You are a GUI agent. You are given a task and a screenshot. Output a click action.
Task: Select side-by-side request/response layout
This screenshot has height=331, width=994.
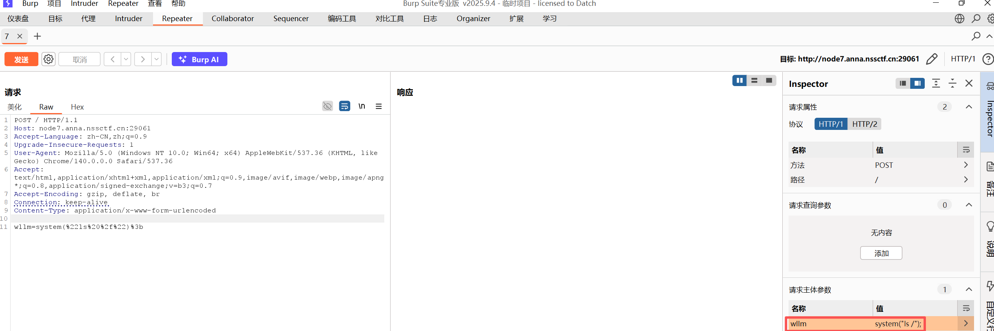(739, 81)
